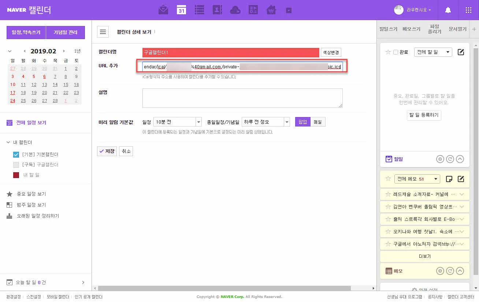Select 팝업 alert type
The height and width of the screenshot is (302, 479).
point(303,122)
